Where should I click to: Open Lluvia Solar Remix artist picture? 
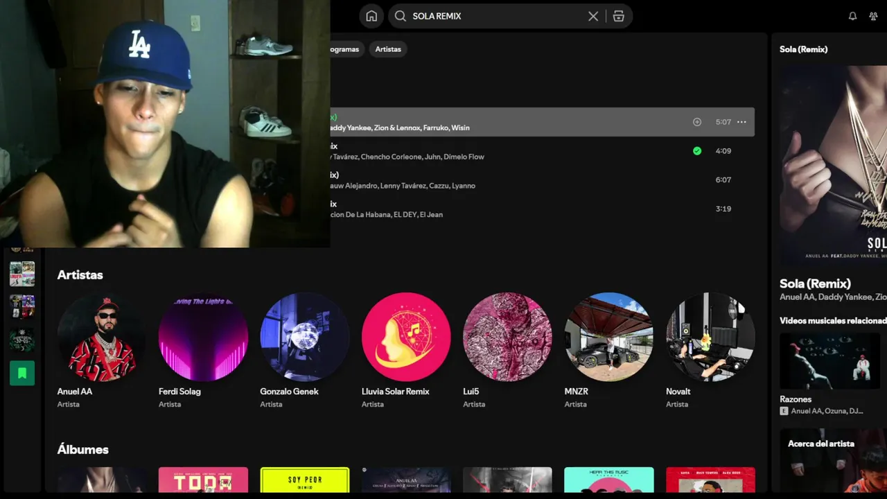(406, 337)
